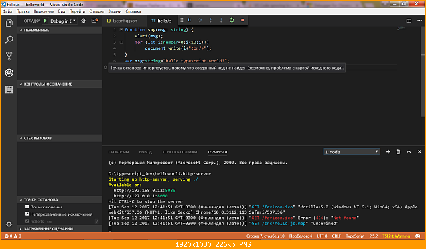Open the Source Control view
Viewport: 426px width, 249px height.
[9, 56]
